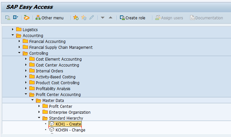Collapse the Controlling node arrow
This screenshot has width=231, height=137.
[x=19, y=53]
